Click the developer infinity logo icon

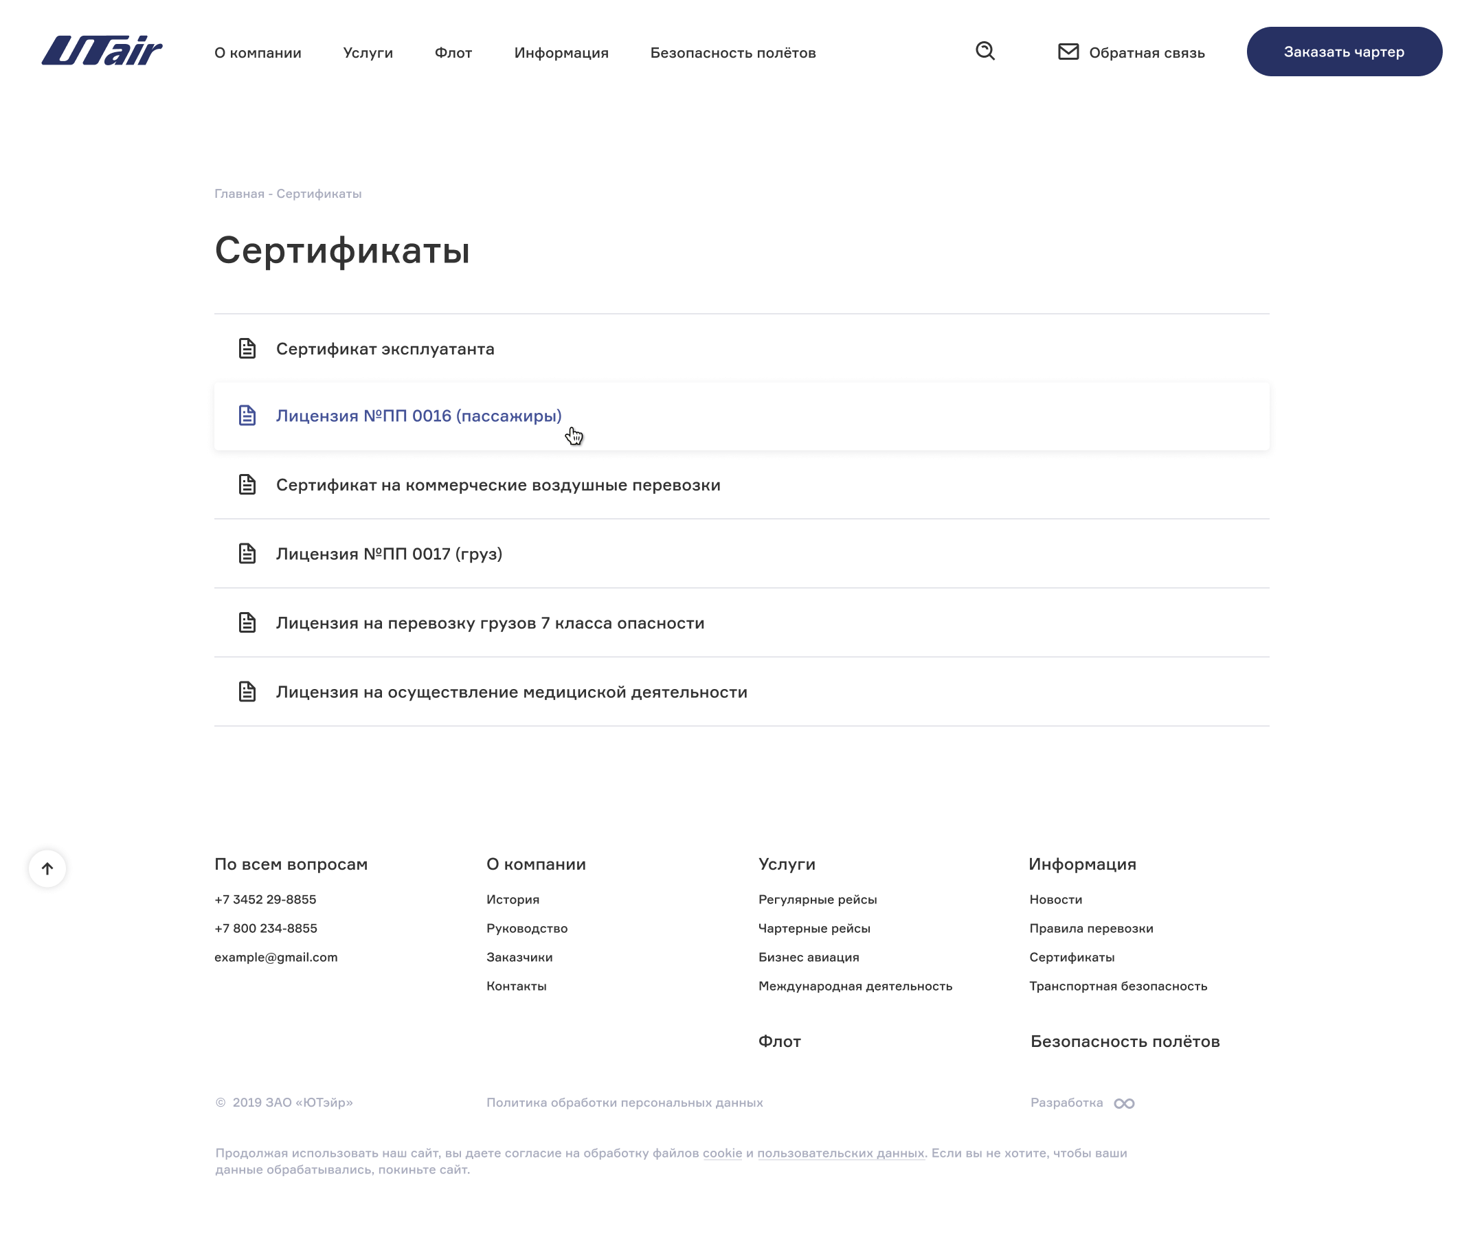point(1123,1103)
